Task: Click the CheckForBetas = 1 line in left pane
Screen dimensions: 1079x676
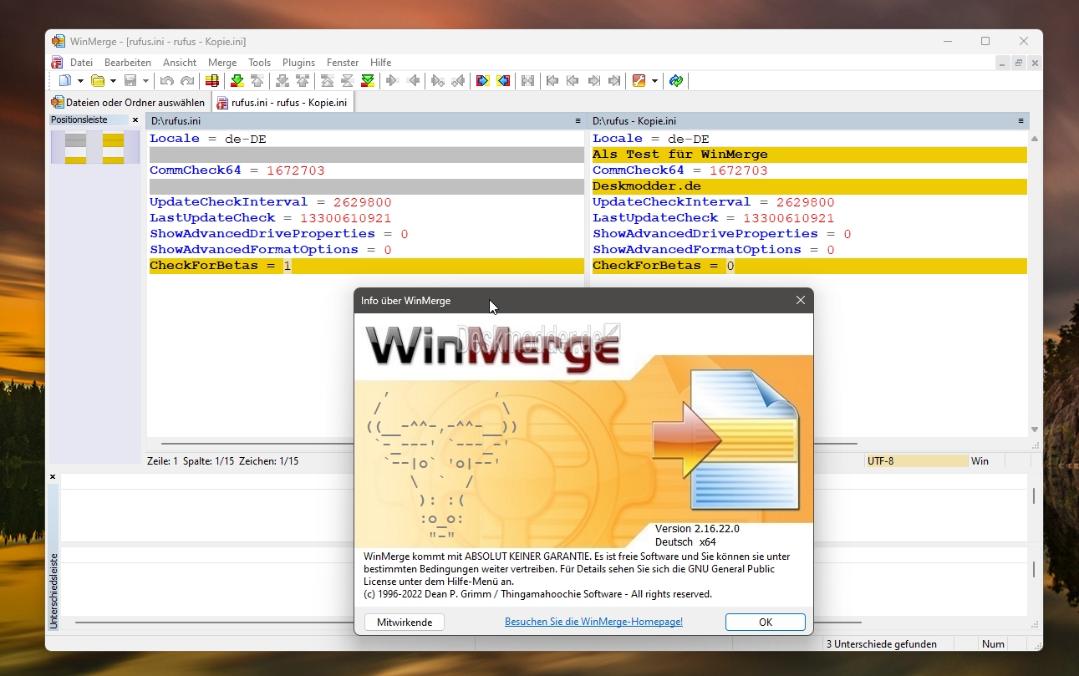Action: pos(366,266)
